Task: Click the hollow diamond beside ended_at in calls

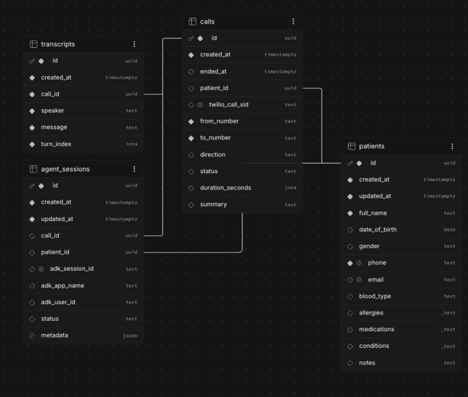Action: coord(191,71)
